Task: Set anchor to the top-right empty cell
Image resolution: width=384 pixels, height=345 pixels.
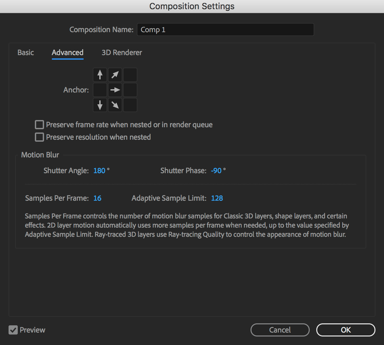Action: 130,75
